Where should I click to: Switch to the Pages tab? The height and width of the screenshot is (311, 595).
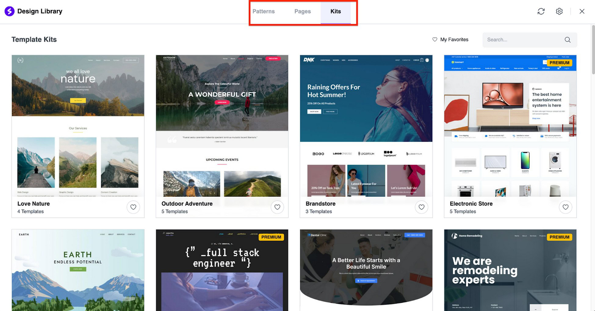pos(302,11)
